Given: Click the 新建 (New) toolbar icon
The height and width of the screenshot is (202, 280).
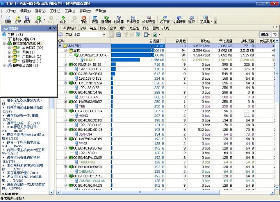Looking at the screenshot, I should click(8, 19).
